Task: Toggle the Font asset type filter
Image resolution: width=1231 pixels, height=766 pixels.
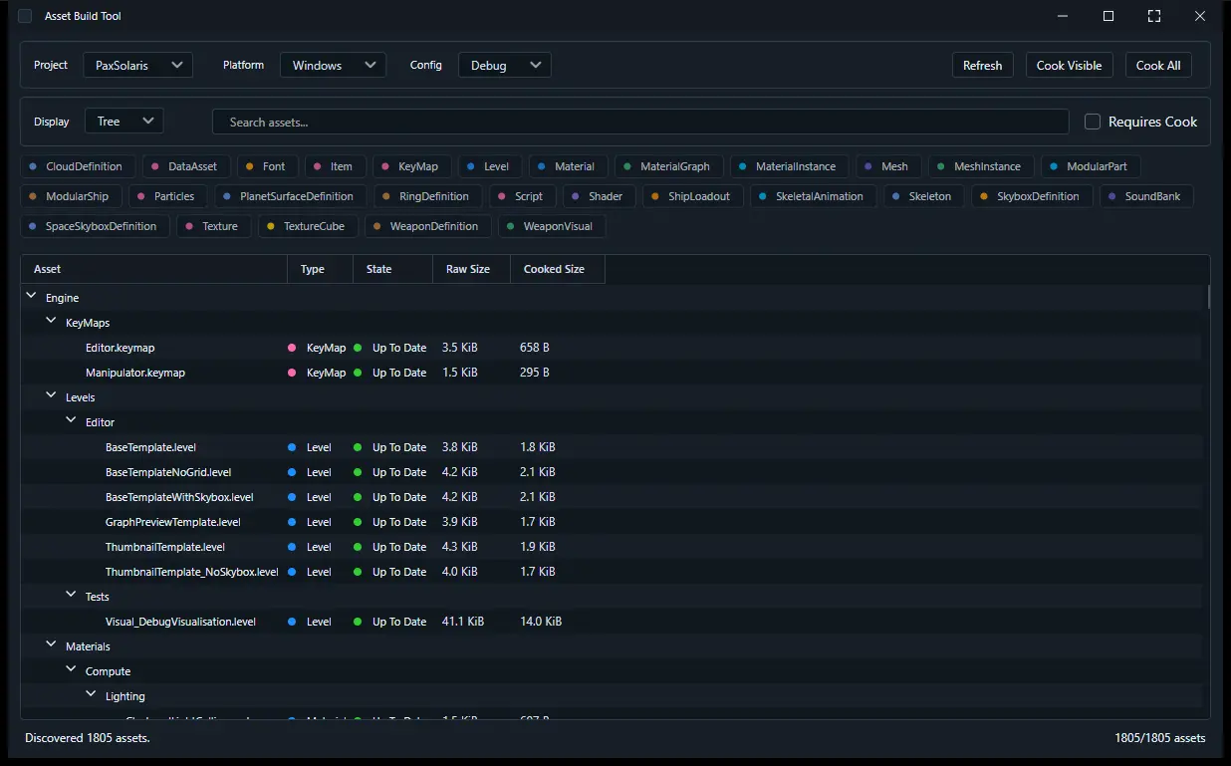Action: 267,166
